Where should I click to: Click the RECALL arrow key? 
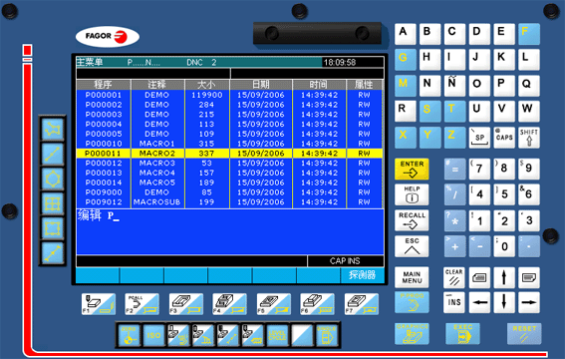(x=412, y=220)
